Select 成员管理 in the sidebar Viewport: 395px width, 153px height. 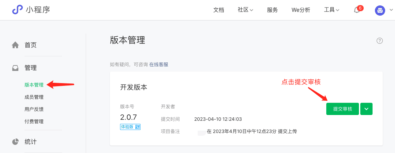tap(34, 97)
